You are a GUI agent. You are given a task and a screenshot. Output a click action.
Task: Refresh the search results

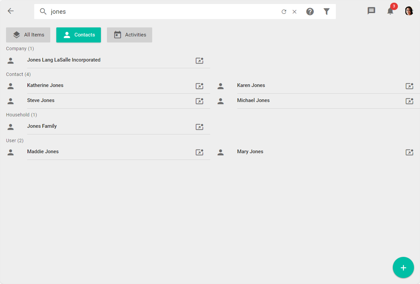(284, 11)
